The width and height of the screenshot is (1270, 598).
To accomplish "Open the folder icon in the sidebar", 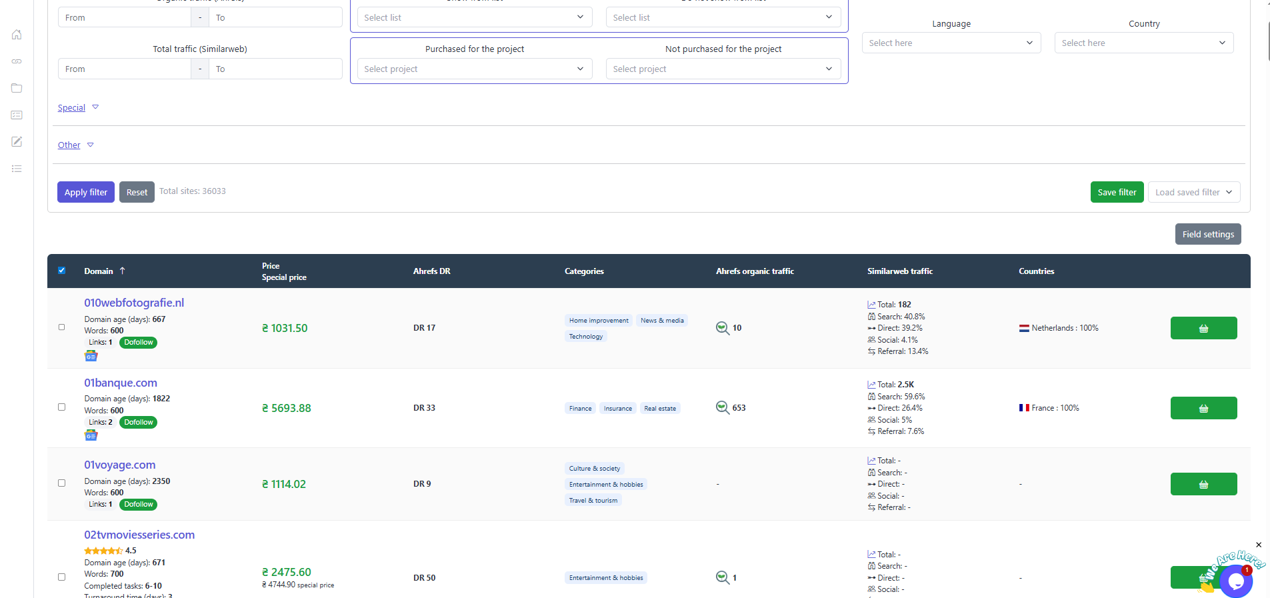I will click(17, 88).
